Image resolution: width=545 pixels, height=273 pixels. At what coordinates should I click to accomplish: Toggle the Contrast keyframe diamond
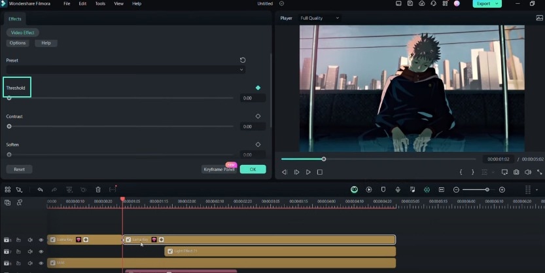pos(258,116)
